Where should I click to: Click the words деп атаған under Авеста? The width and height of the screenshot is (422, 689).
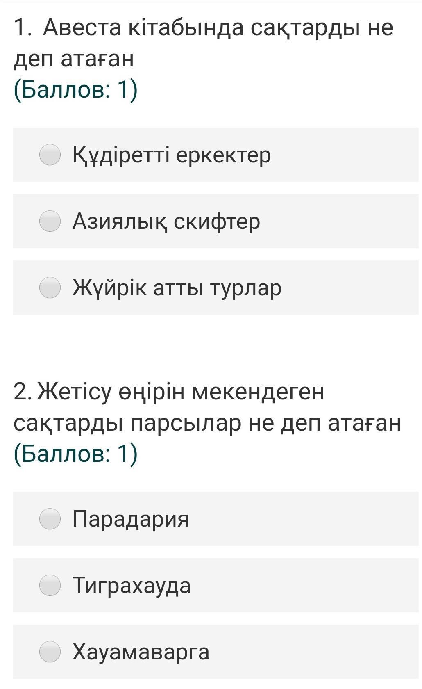pyautogui.click(x=74, y=59)
